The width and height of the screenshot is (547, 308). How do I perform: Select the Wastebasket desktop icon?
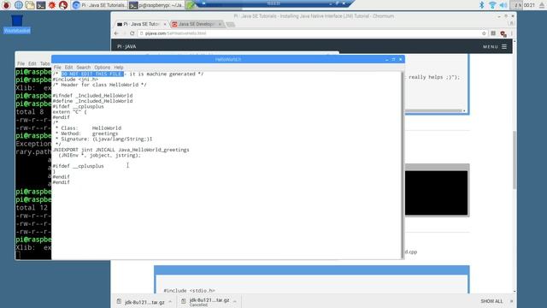pos(17,24)
